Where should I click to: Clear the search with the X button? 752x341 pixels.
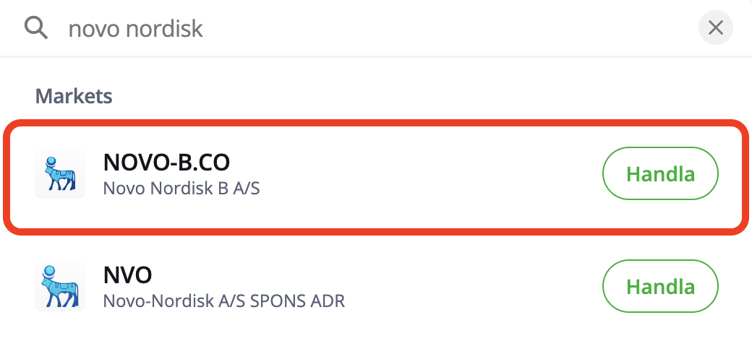[x=715, y=28]
